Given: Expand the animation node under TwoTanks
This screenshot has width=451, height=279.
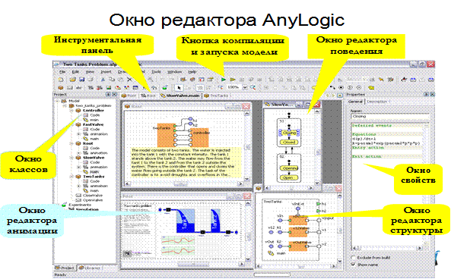Looking at the screenshot, I should [78, 186].
